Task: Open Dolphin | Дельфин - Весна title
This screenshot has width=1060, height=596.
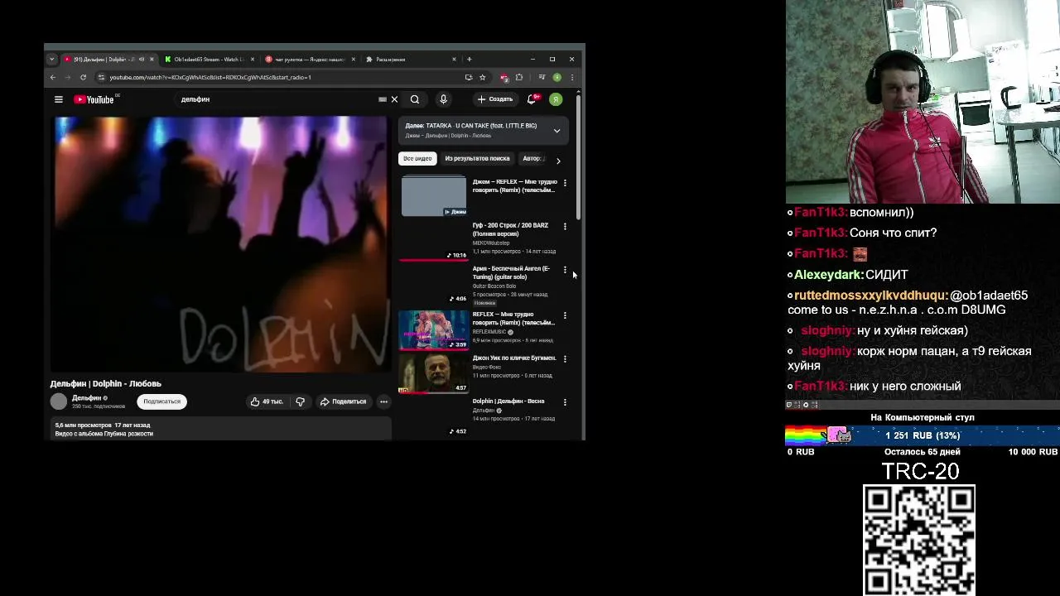Action: [x=508, y=401]
